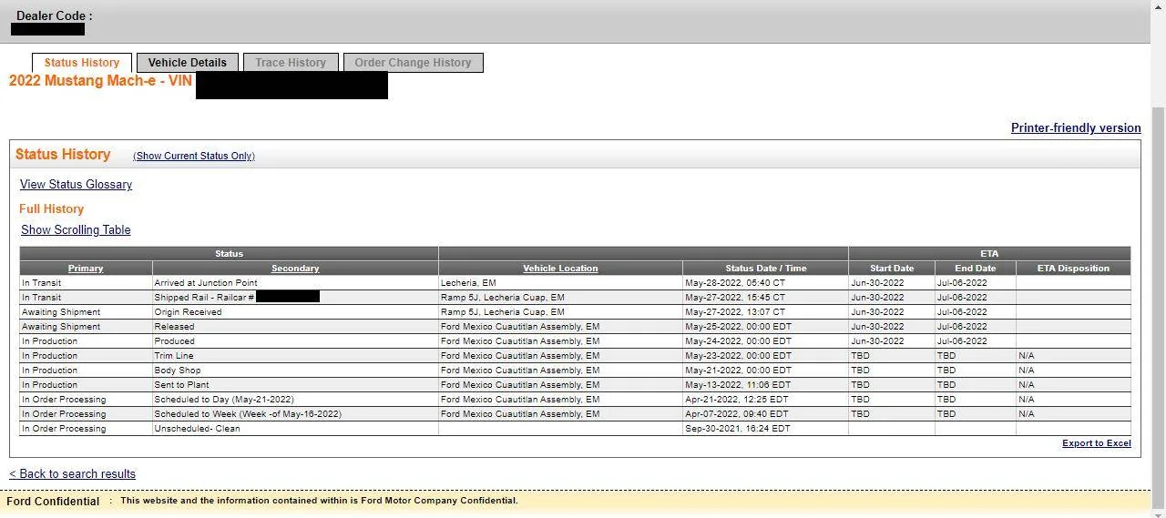The height and width of the screenshot is (518, 1166).
Task: Click the 'Sent to Plant' cell
Action: click(295, 385)
